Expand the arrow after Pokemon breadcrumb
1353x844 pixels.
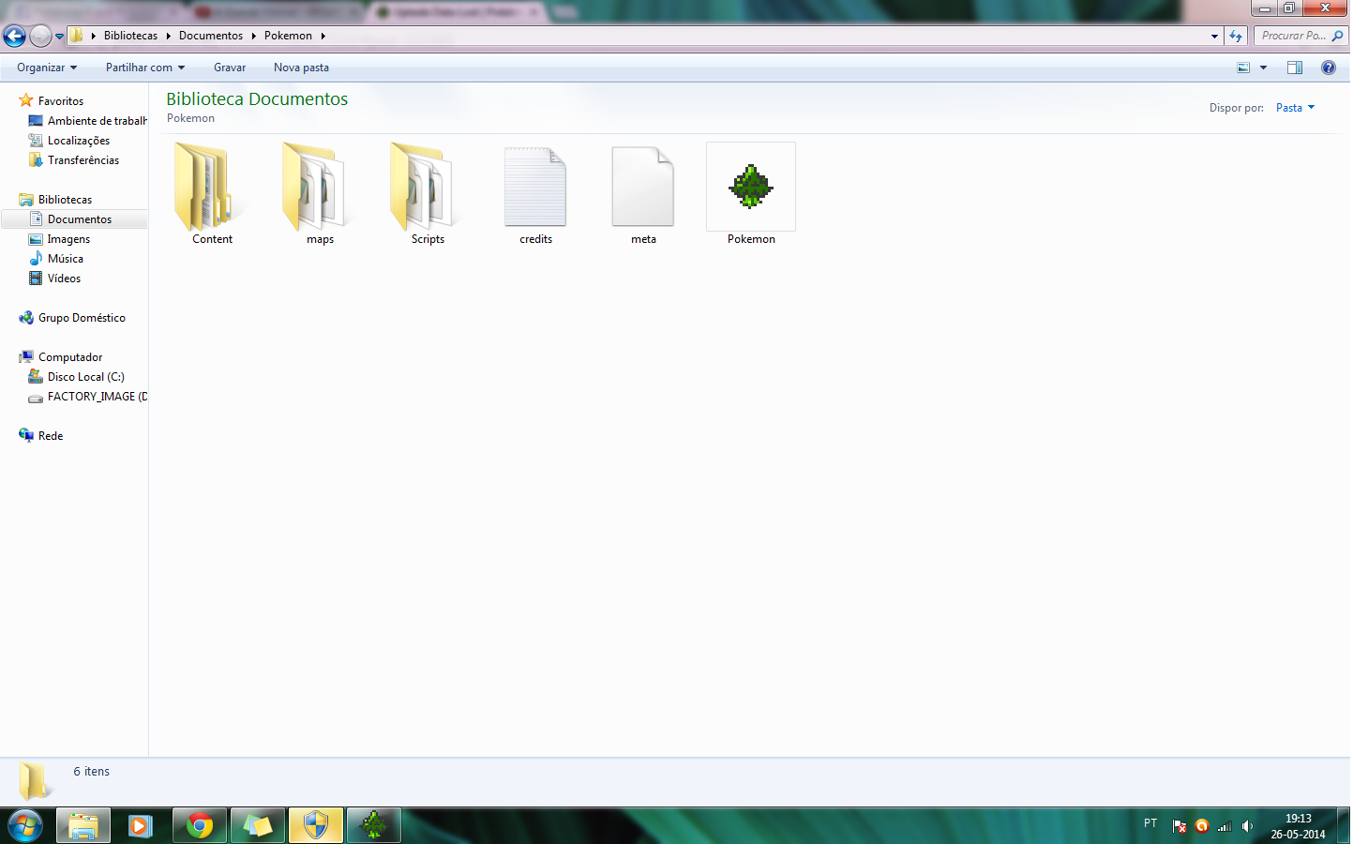(323, 36)
